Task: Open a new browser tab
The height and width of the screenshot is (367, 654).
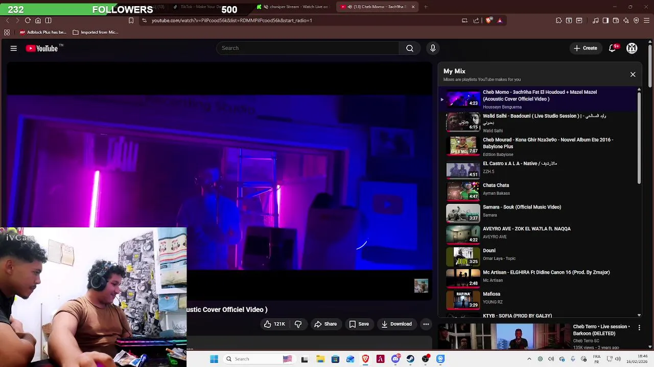Action: point(426,7)
